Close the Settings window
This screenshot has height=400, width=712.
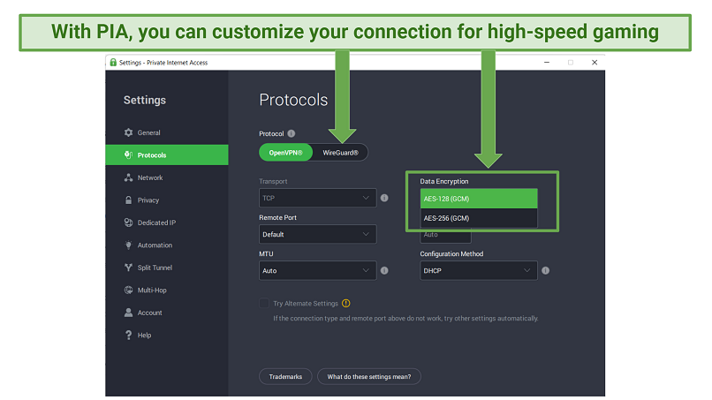[595, 62]
